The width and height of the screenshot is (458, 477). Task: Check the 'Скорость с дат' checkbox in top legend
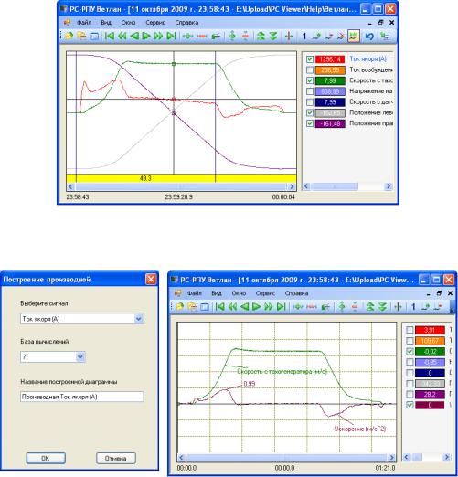[310, 102]
